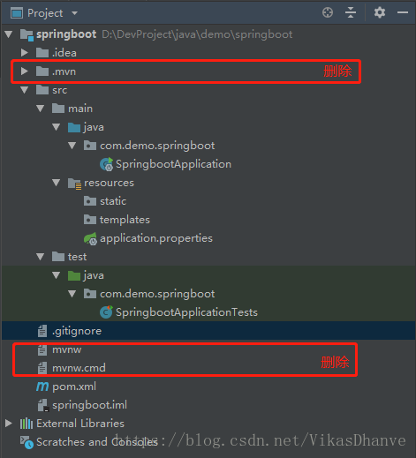Click the .idea folder icon

[x=42, y=53]
